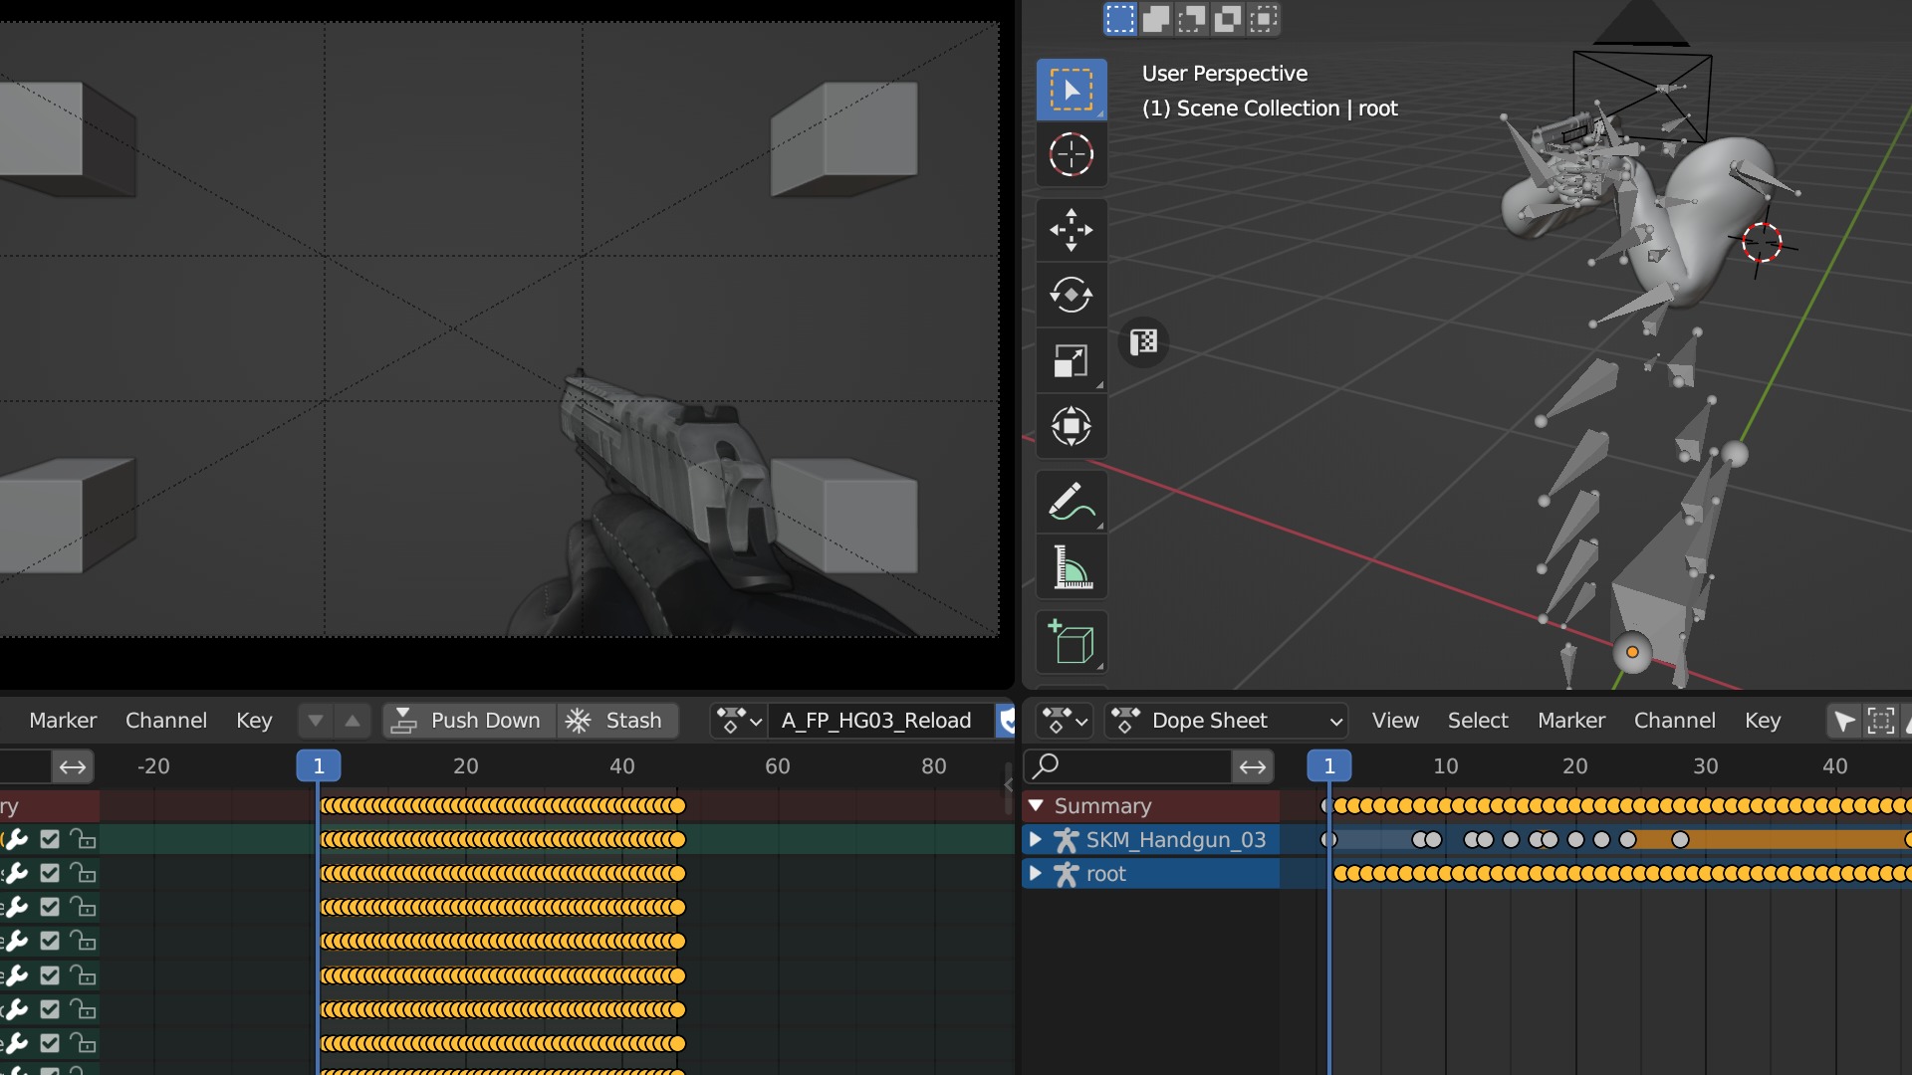Open the Marker menu in NLA editor

63,720
